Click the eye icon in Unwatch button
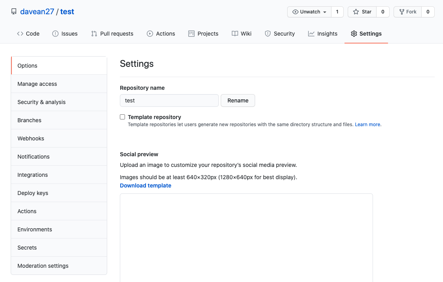 click(295, 12)
